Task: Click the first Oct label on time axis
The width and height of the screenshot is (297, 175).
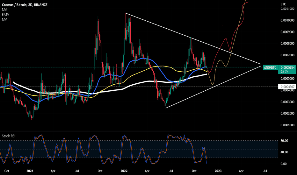Action: (x=7, y=171)
